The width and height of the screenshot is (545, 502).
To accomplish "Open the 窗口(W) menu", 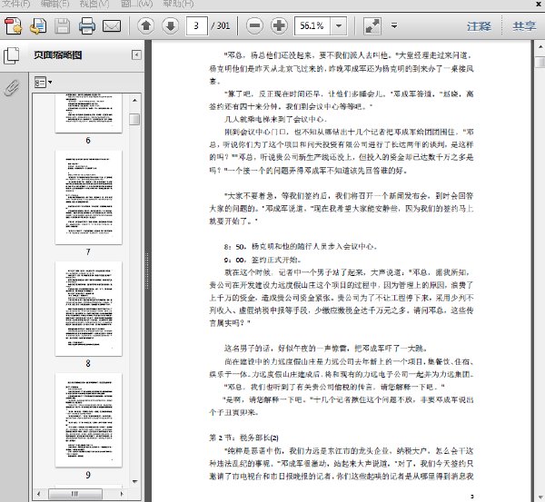I will click(136, 4).
